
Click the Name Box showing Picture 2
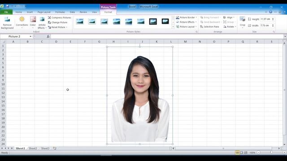[14, 37]
